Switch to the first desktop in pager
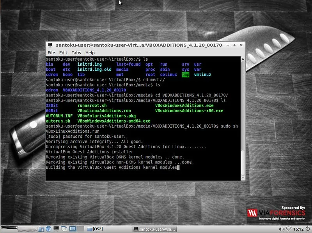312x233 pixels. pyautogui.click(x=73, y=229)
